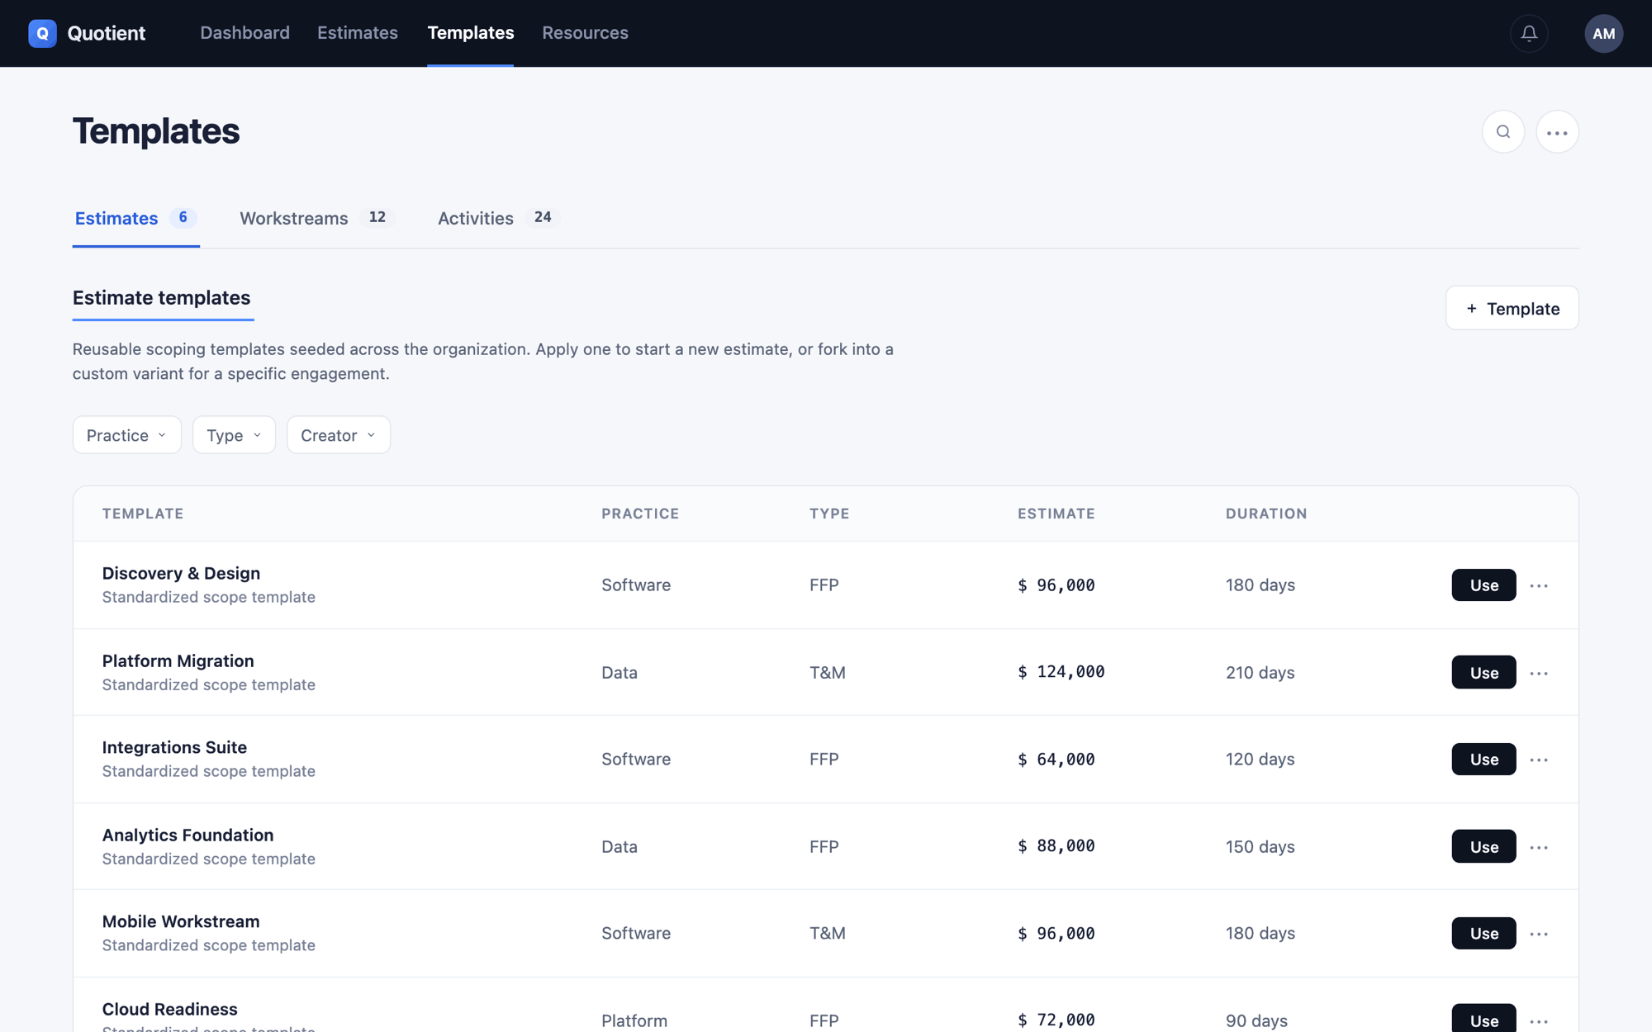Open the notifications bell
This screenshot has height=1032, width=1652.
click(1529, 33)
